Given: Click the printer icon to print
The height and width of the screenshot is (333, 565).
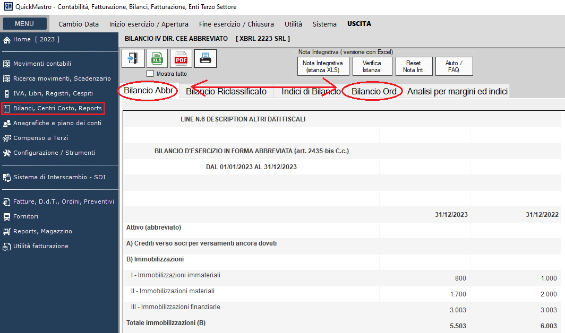Looking at the screenshot, I should [x=205, y=58].
